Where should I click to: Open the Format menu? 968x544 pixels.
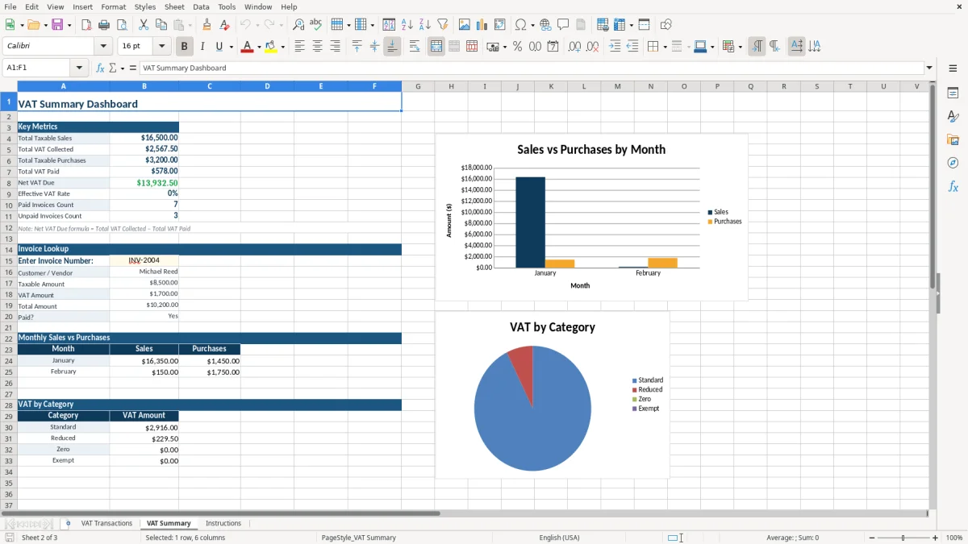tap(113, 6)
